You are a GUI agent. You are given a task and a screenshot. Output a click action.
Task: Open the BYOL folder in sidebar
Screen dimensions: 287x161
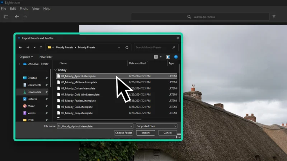click(x=30, y=120)
